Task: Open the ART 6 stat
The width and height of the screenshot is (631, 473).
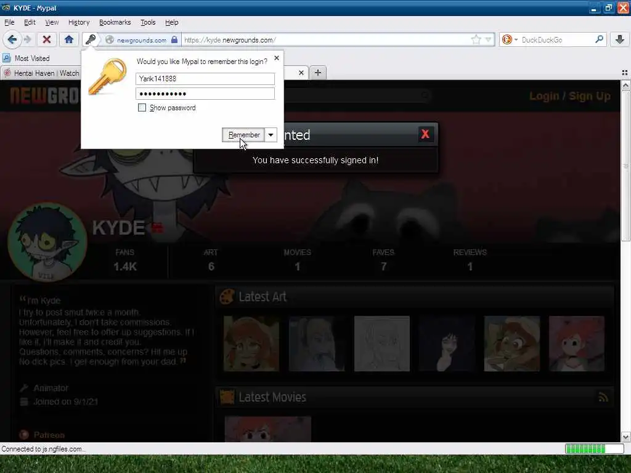Action: pos(211,260)
